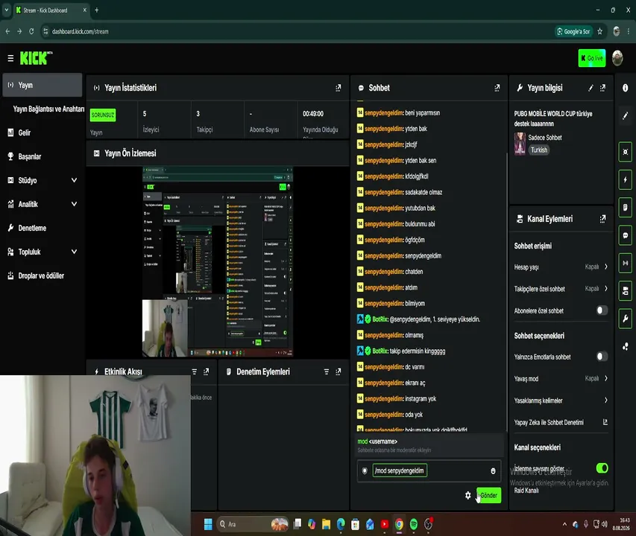This screenshot has width=636, height=536.
Task: Click the info icon in right sidebar
Action: tap(625, 88)
